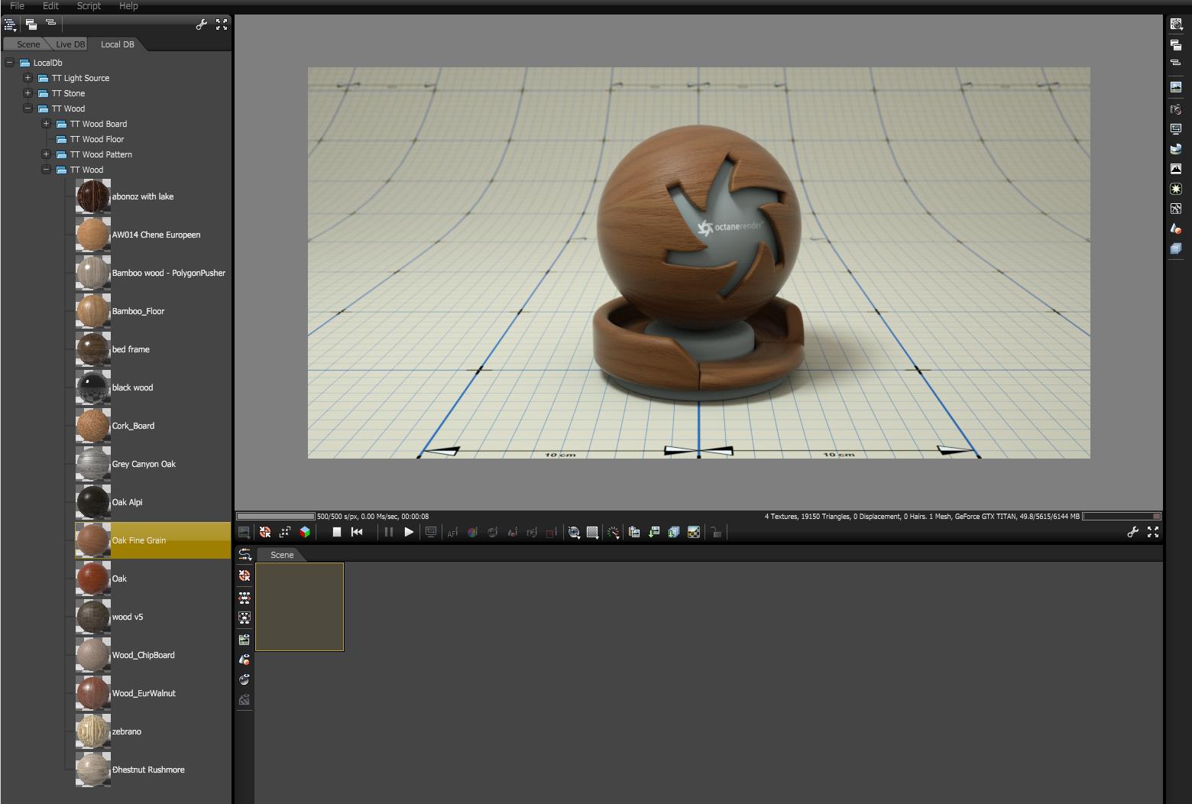Click the film region dotted-square icon
The height and width of the screenshot is (804, 1192).
592,532
